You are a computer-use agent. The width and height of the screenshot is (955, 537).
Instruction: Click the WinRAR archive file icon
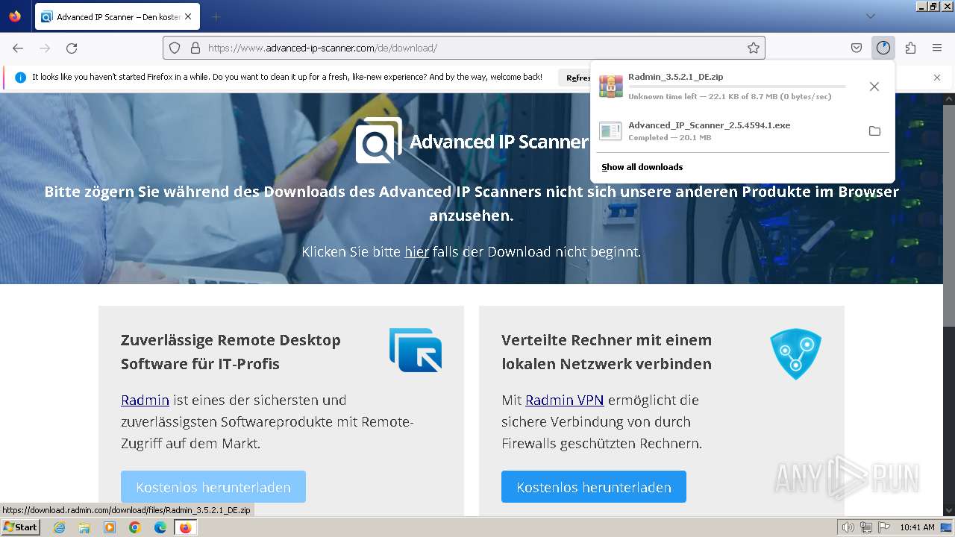[611, 87]
